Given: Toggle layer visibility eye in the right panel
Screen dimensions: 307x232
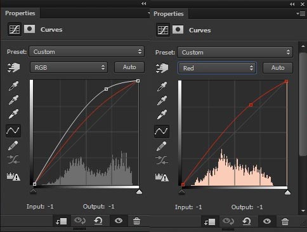Looking at the screenshot, I should click(267, 221).
